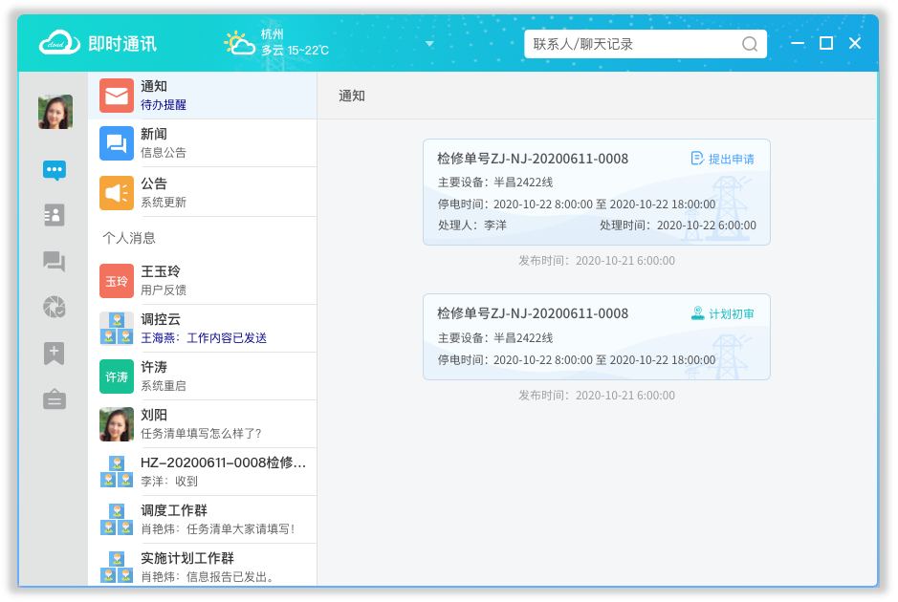Select the 通知 notifications item

pos(202,96)
